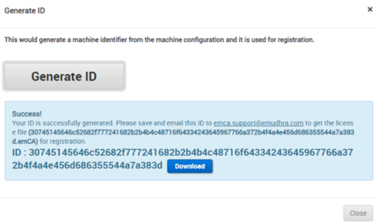Click the license file name in parentheses
This screenshot has height=224, width=376.
click(x=192, y=131)
